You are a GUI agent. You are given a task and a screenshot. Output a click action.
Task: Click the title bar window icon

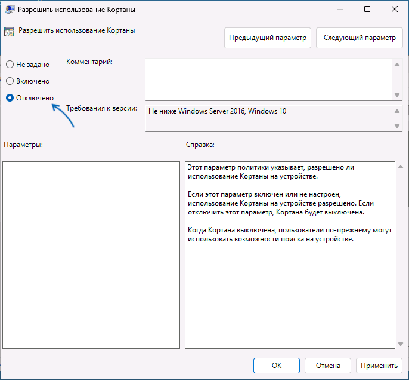pyautogui.click(x=10, y=10)
